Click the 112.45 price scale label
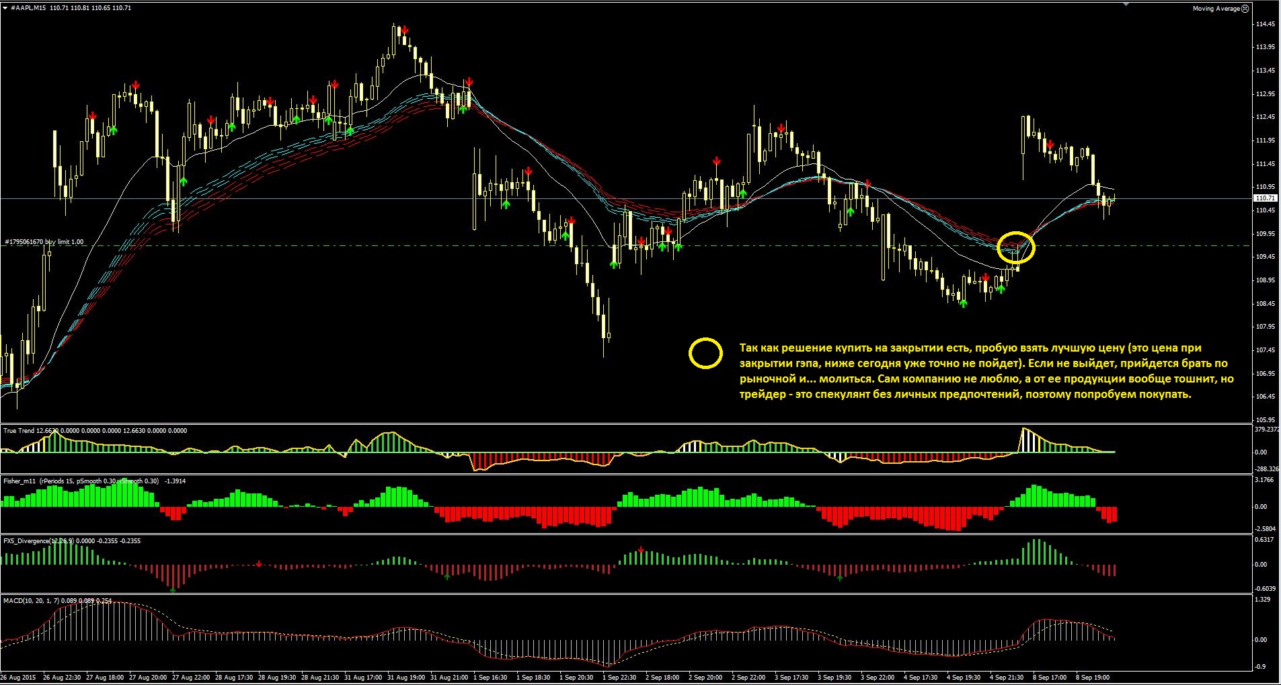Viewport: 1281px width, 685px height. tap(1265, 117)
